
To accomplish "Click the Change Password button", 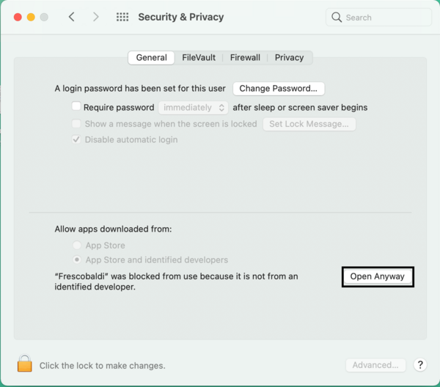I will [x=278, y=89].
